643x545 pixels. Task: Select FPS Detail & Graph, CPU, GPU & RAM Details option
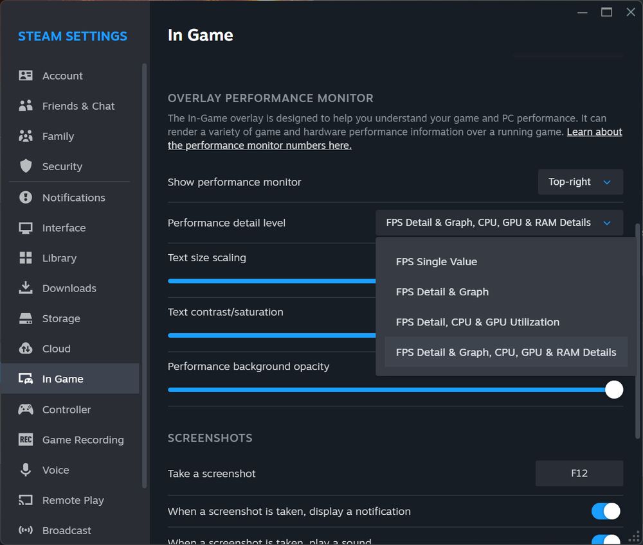tap(505, 352)
